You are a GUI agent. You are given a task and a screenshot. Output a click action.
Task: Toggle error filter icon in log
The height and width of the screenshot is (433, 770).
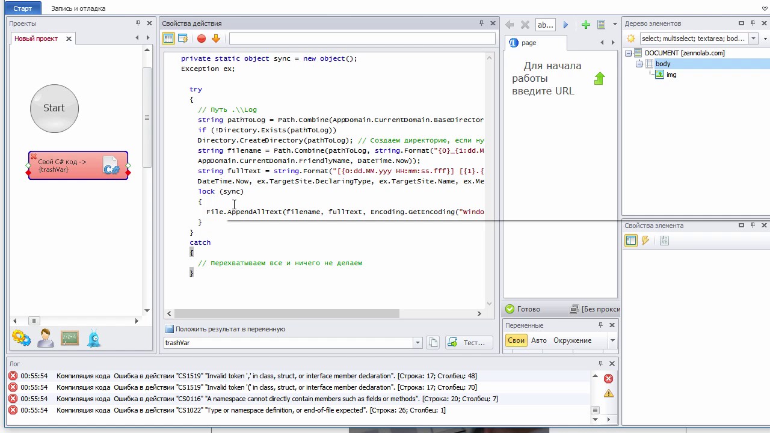(x=608, y=378)
